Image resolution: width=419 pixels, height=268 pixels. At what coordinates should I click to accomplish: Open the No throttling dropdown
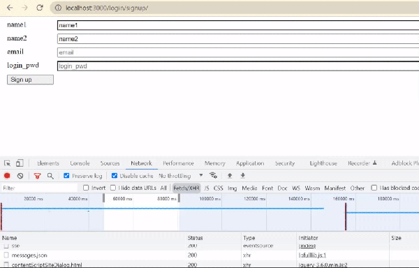(181, 176)
